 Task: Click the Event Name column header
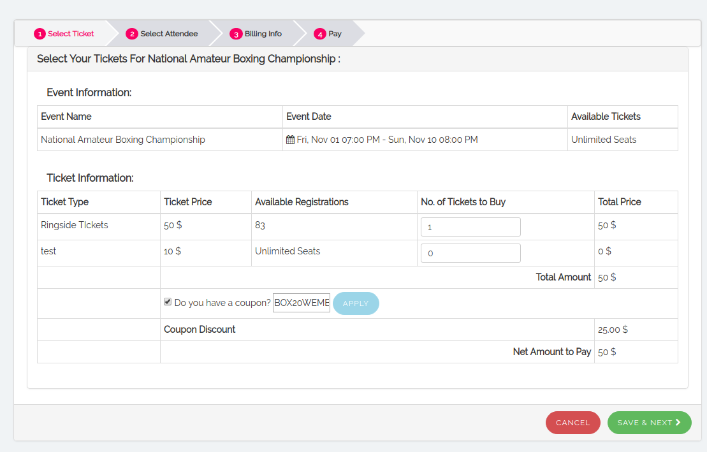pyautogui.click(x=66, y=117)
